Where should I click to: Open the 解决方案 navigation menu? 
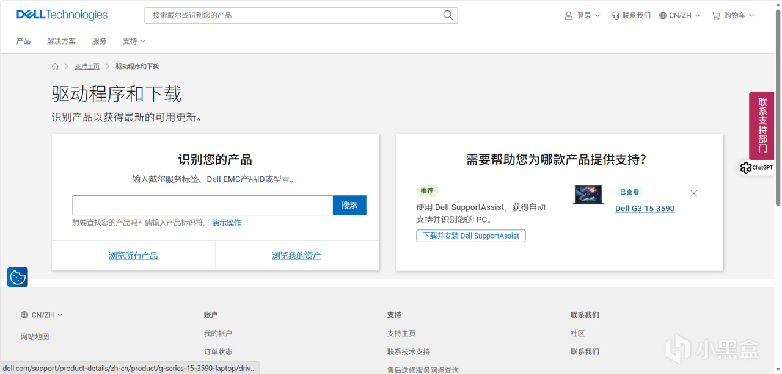tap(61, 41)
